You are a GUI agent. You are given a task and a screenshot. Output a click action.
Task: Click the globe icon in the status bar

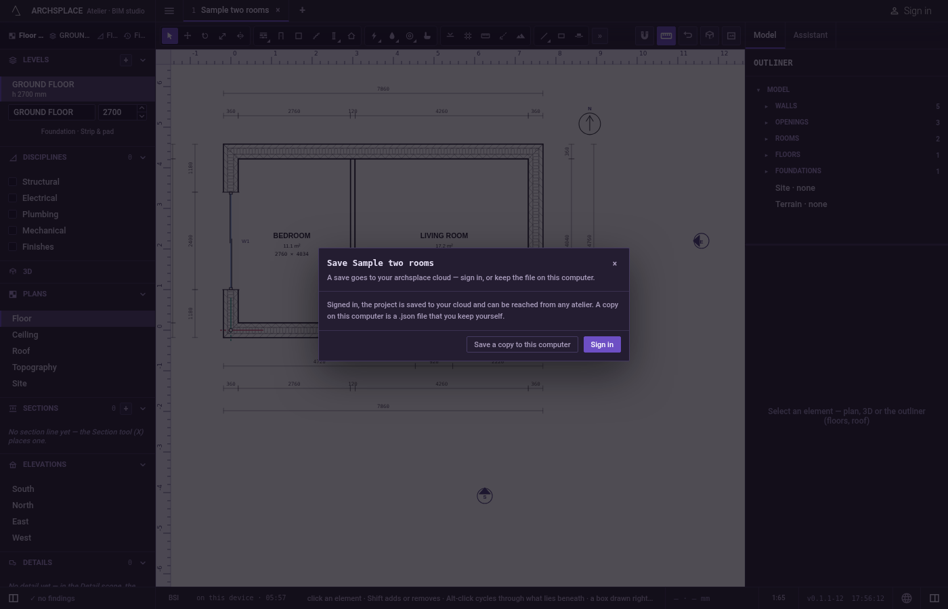tap(907, 598)
